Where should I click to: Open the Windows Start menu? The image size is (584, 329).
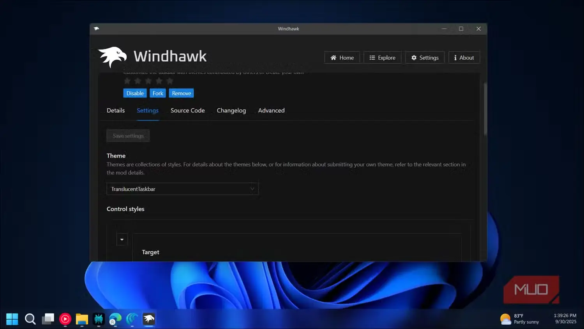[12, 319]
